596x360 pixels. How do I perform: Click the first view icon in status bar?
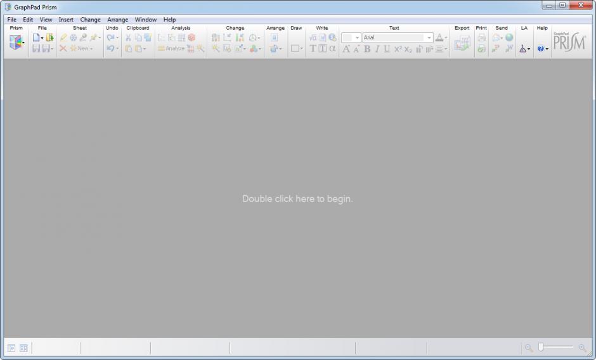click(x=11, y=348)
